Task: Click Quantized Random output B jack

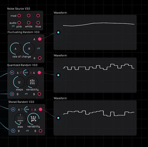Action: pyautogui.click(x=39, y=94)
